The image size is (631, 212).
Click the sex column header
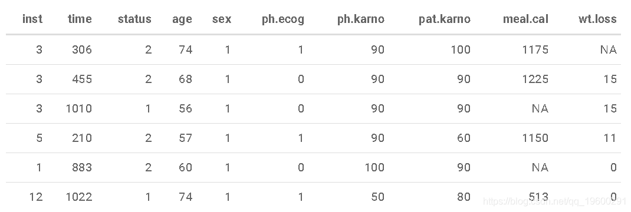(222, 19)
